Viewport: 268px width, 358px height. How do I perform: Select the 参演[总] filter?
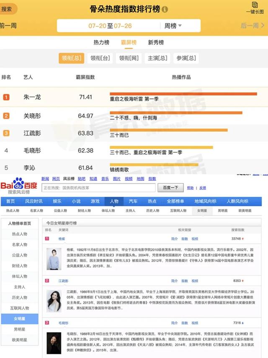pyautogui.click(x=186, y=58)
